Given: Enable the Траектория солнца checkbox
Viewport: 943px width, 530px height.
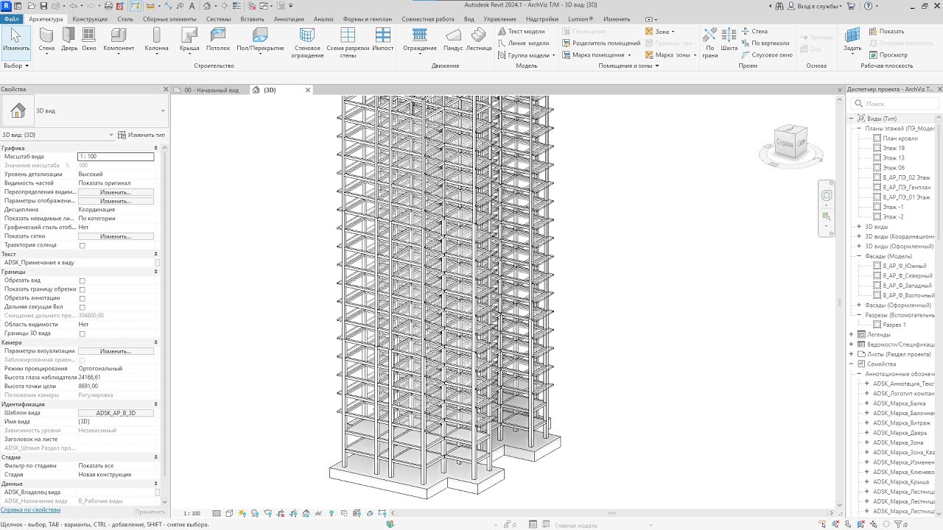Looking at the screenshot, I should click(x=82, y=245).
